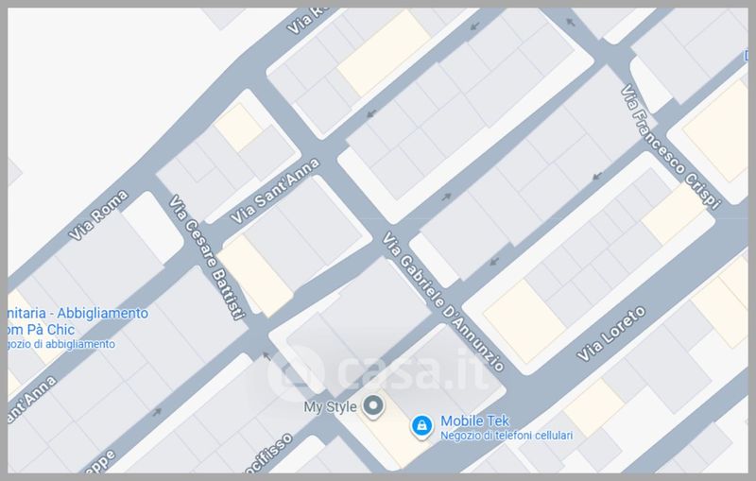
Task: Click the Pà Chic Abbigliamento store label
Action: click(x=78, y=321)
